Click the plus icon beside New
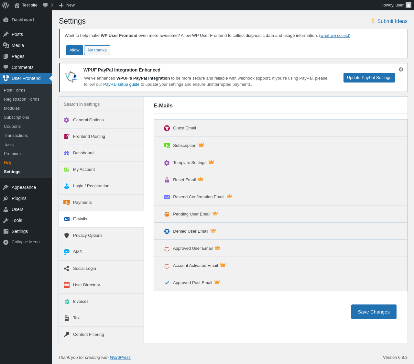Image resolution: width=414 pixels, height=364 pixels. [x=61, y=5]
